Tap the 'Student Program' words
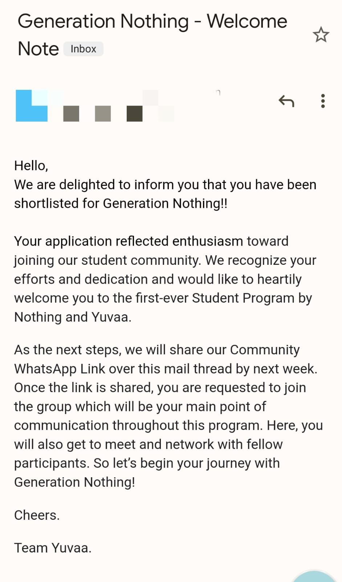 (x=243, y=298)
